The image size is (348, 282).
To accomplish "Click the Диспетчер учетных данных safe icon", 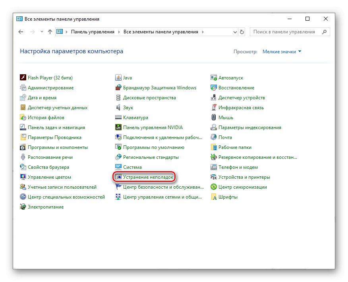I will (23, 108).
